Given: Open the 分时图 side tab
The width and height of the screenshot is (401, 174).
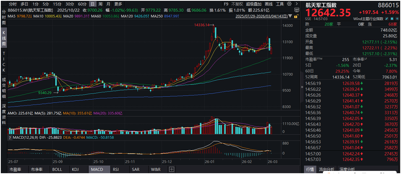Looking at the screenshot, I should [4, 13].
